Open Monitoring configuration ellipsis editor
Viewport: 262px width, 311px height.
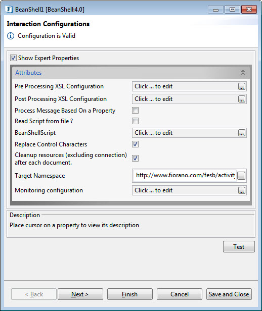coord(242,190)
